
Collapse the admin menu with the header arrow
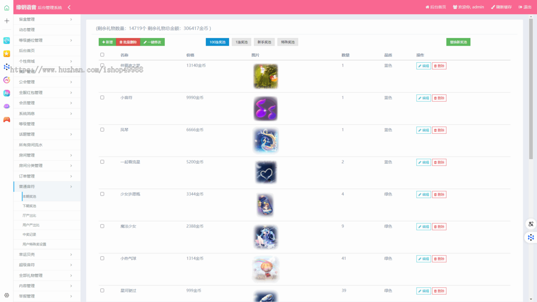(69, 7)
